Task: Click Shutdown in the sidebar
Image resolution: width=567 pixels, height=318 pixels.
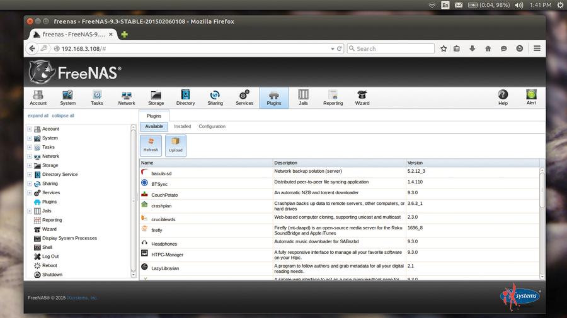Action: coord(52,275)
